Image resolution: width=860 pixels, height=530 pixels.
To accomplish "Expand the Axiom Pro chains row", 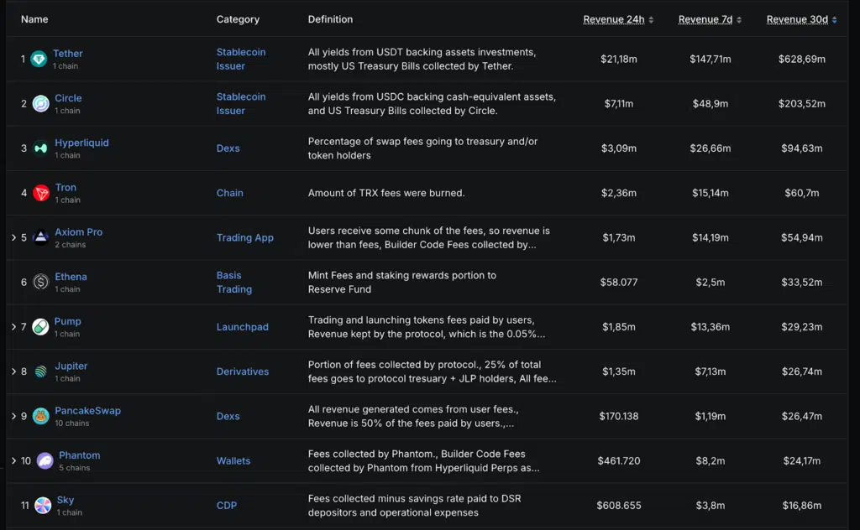I will coord(14,237).
